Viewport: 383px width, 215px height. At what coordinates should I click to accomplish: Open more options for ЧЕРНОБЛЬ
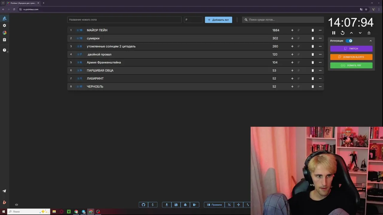click(x=320, y=87)
